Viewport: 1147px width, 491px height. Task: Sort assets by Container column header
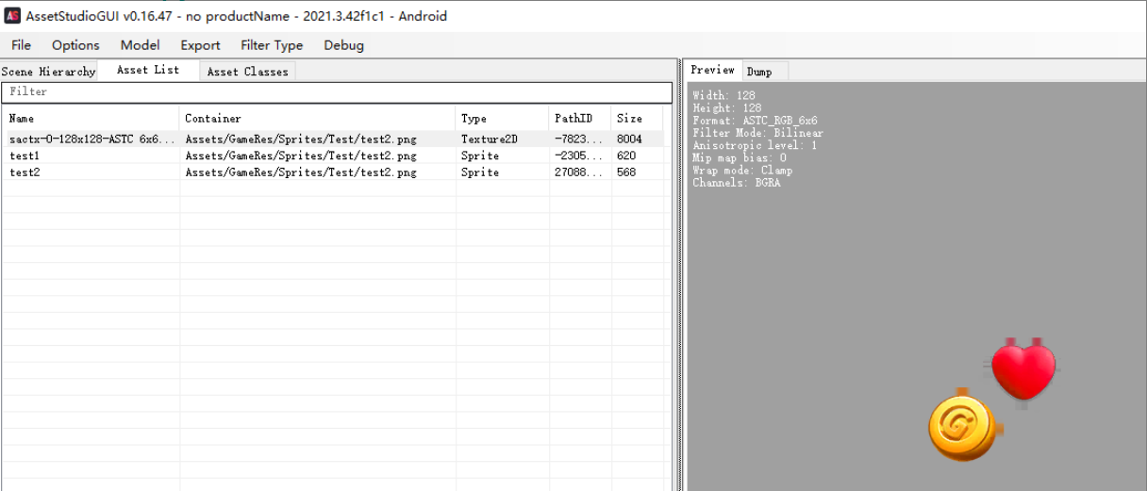pos(318,119)
